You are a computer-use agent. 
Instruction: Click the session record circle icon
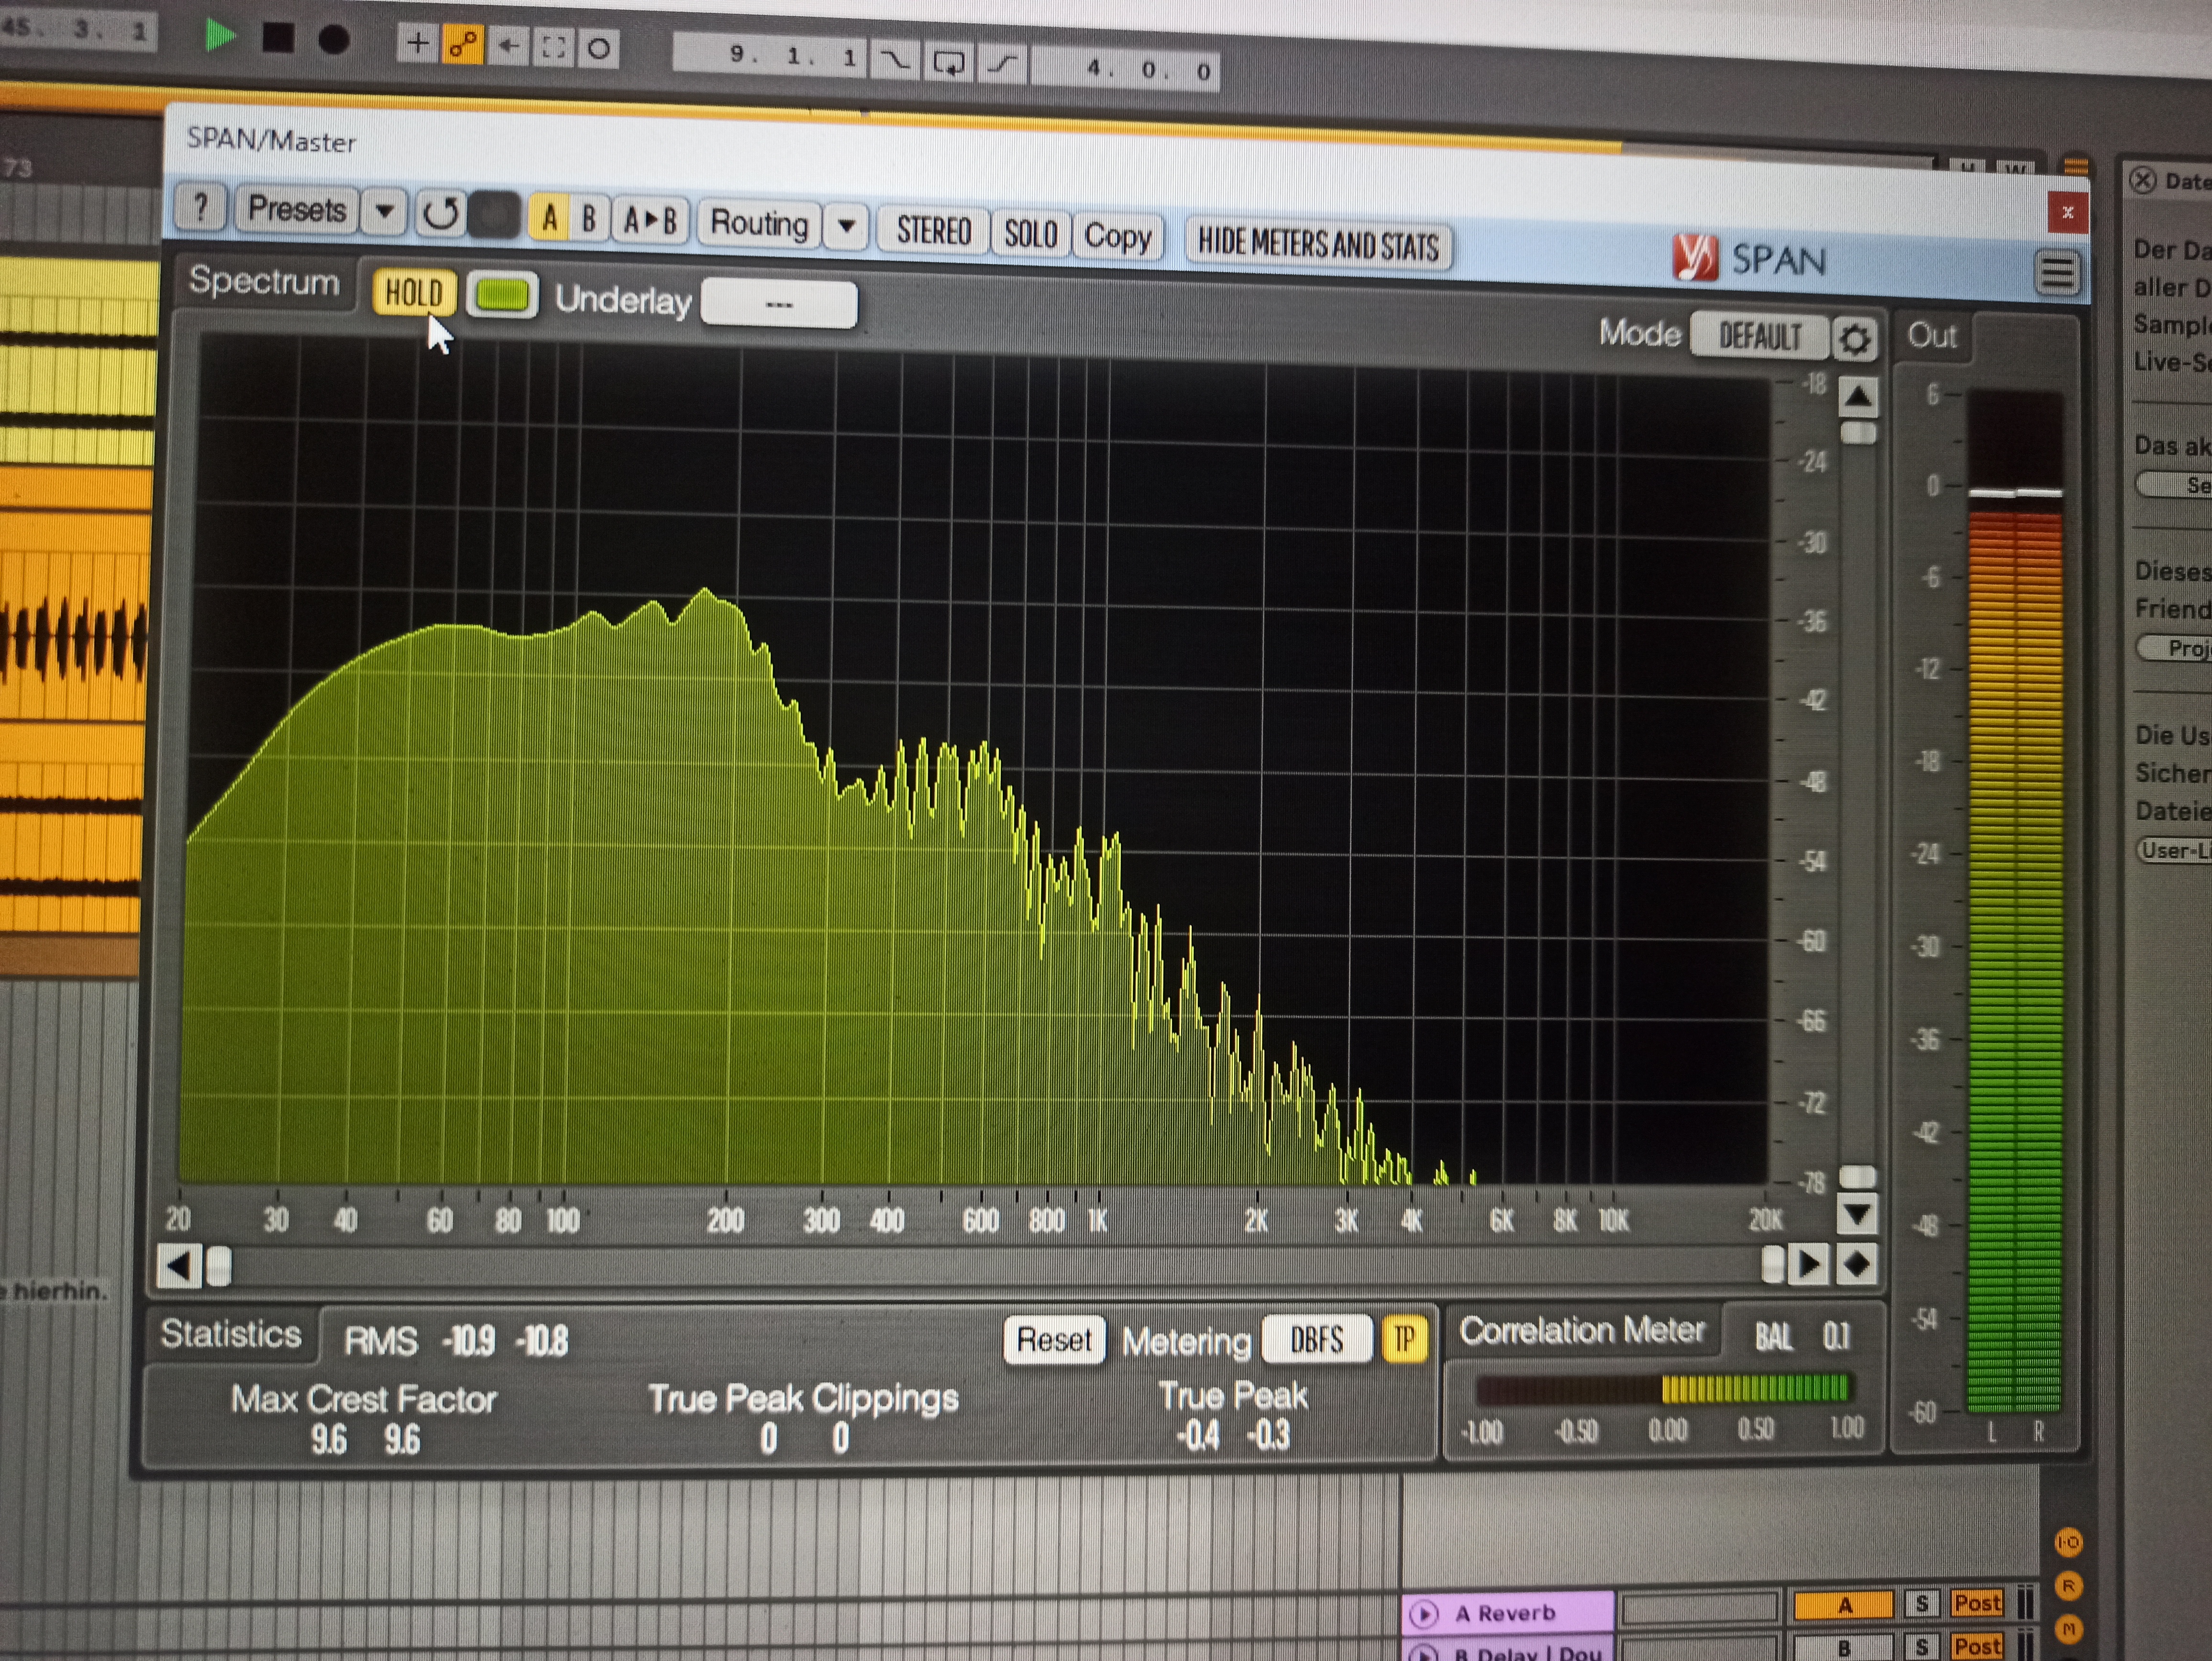click(x=598, y=48)
